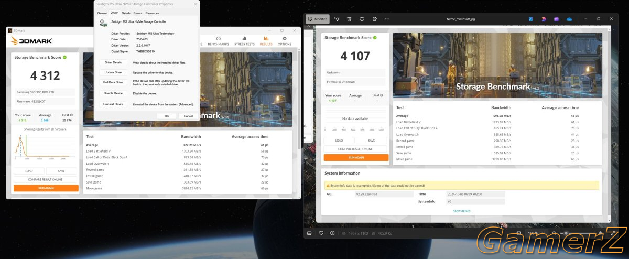This screenshot has width=629, height=259.
Task: Click SAVE in the Photos screenshot
Action: click(371, 141)
